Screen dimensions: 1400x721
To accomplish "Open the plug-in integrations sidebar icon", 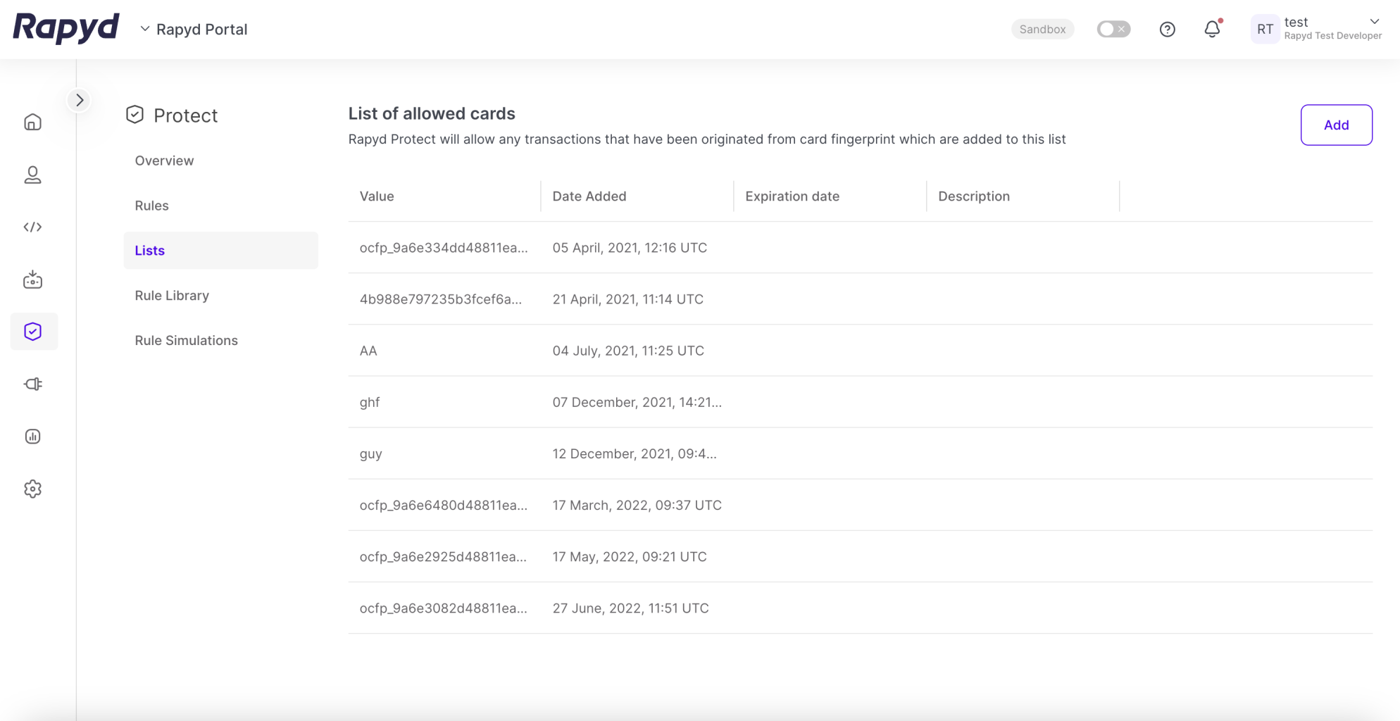I will (33, 384).
